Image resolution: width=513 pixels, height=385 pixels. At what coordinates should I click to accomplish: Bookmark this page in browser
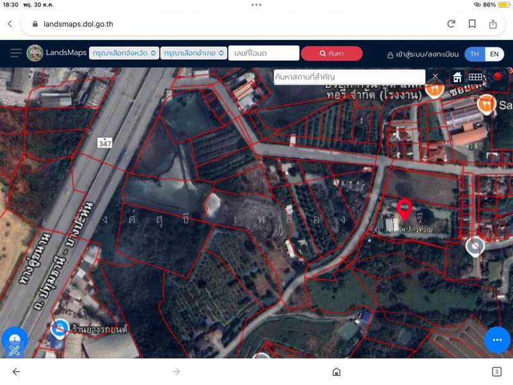coord(472,24)
